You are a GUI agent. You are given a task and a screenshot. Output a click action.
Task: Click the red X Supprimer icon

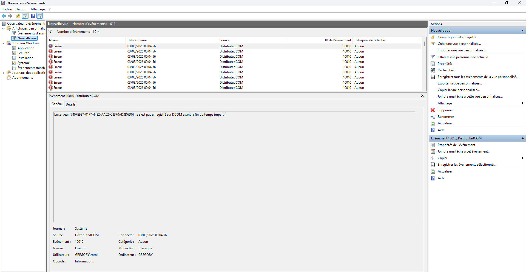(x=433, y=110)
